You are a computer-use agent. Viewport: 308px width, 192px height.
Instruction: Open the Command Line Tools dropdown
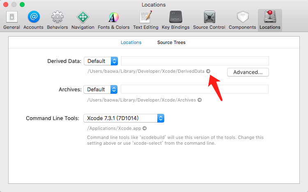click(124, 118)
